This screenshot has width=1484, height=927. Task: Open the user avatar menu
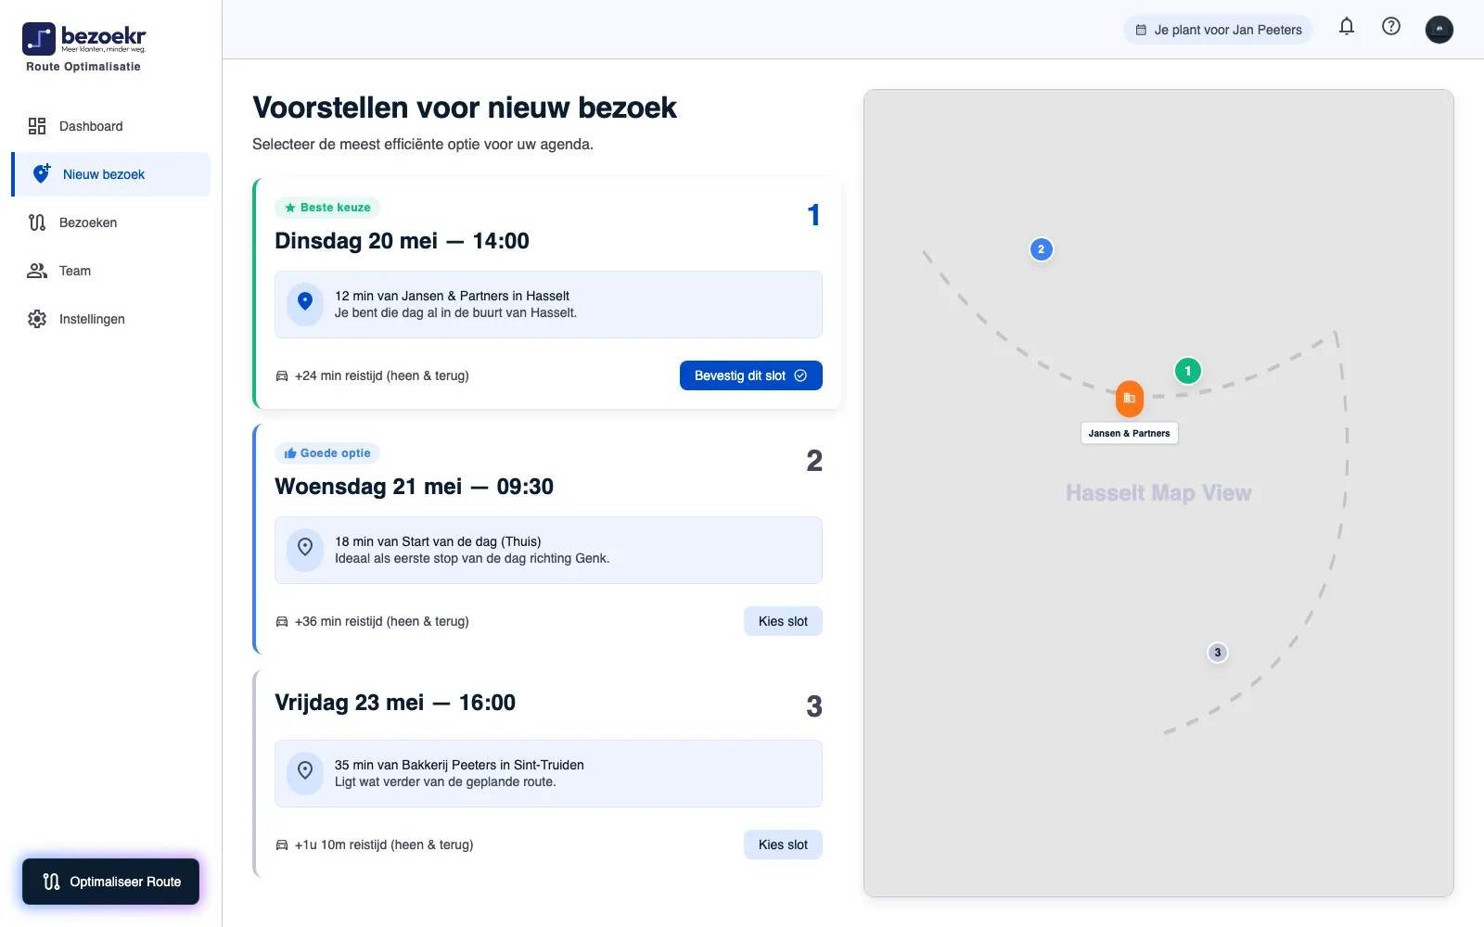coord(1439,30)
